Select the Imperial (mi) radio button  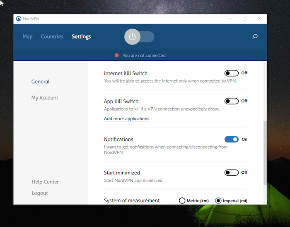[218, 201]
